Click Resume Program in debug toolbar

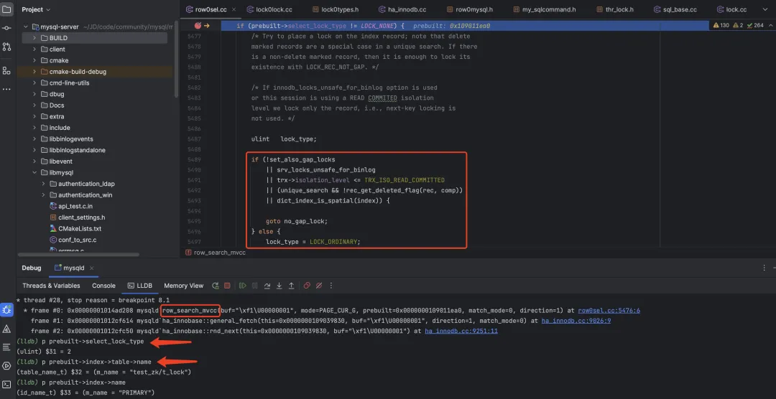point(241,286)
